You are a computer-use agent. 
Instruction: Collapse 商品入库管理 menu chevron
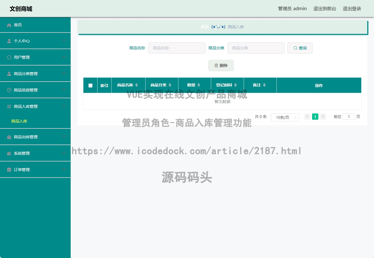coord(64,106)
